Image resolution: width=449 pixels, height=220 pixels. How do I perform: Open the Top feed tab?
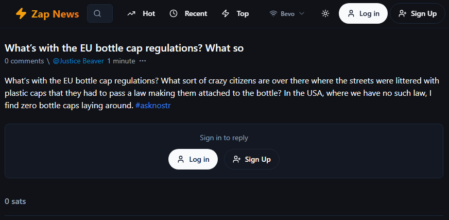point(243,13)
